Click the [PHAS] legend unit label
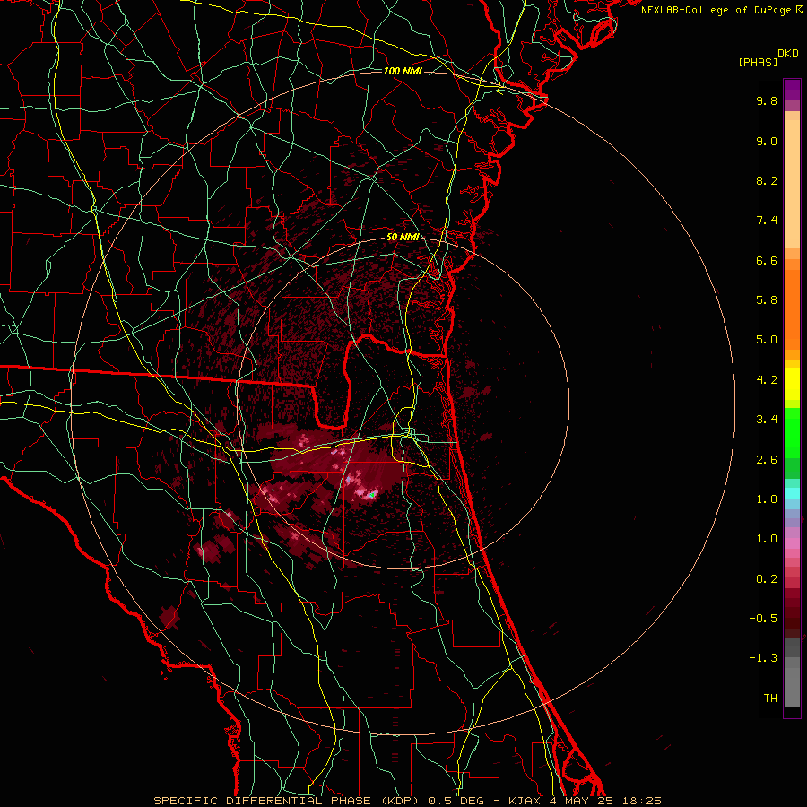This screenshot has width=807, height=807. click(x=758, y=62)
